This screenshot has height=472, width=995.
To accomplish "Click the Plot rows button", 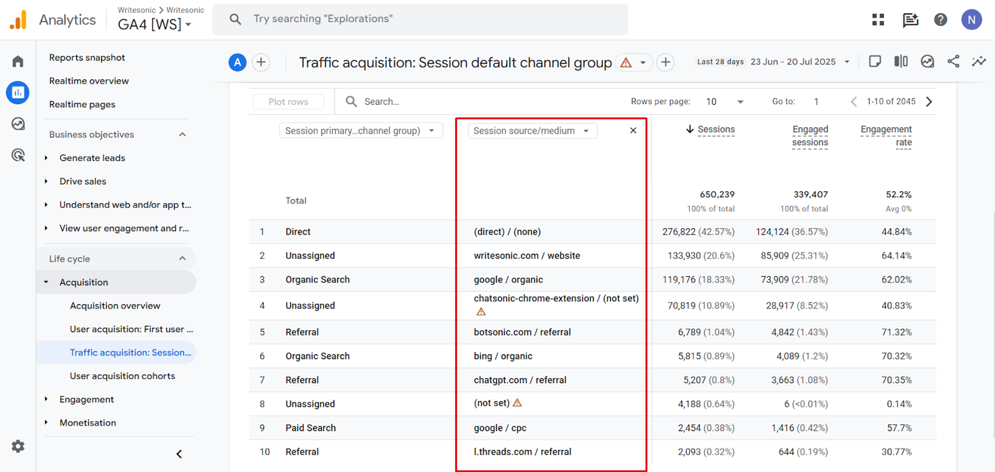I will (288, 102).
